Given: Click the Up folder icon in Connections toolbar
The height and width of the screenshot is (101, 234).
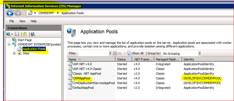Looking at the screenshot, I should click(25, 34).
